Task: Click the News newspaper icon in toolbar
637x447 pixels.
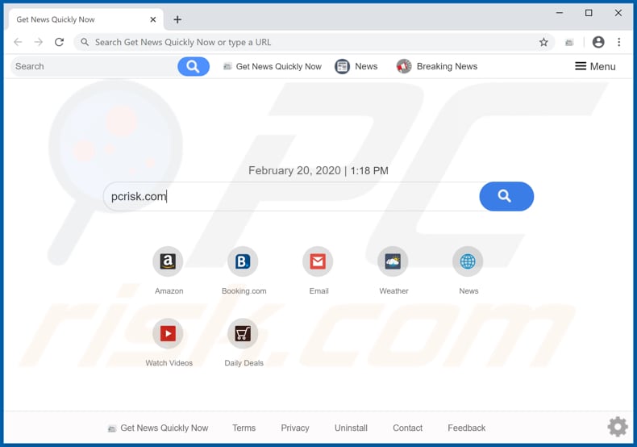Action: coord(342,66)
